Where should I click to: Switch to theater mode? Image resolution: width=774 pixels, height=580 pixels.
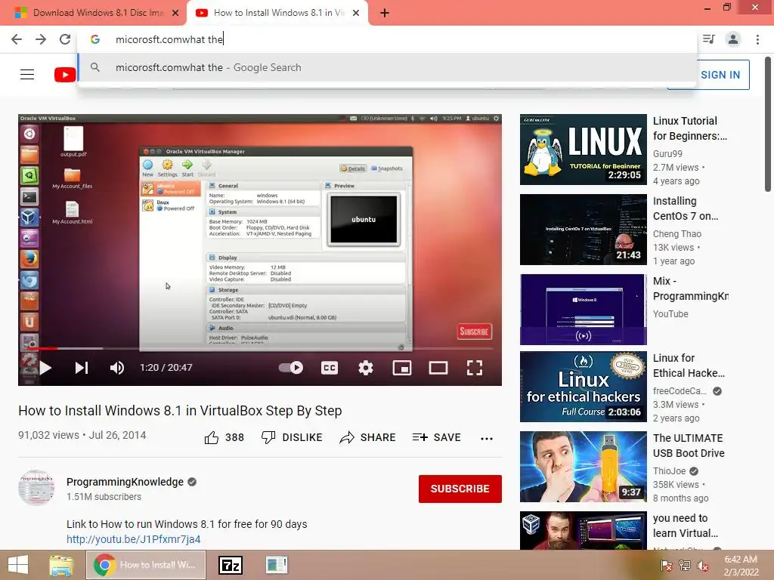pos(438,368)
